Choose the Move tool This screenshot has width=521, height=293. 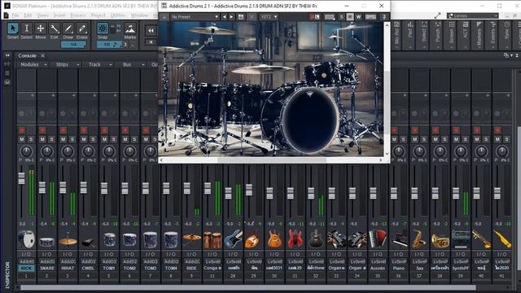41,28
